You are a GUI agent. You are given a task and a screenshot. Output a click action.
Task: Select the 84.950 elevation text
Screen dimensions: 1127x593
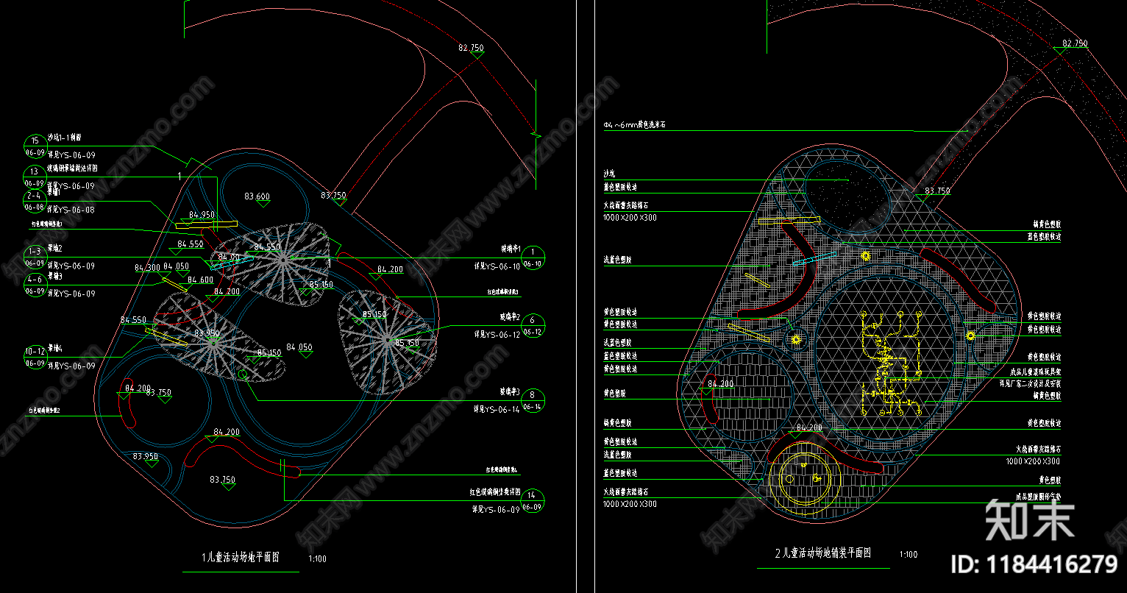click(x=202, y=215)
